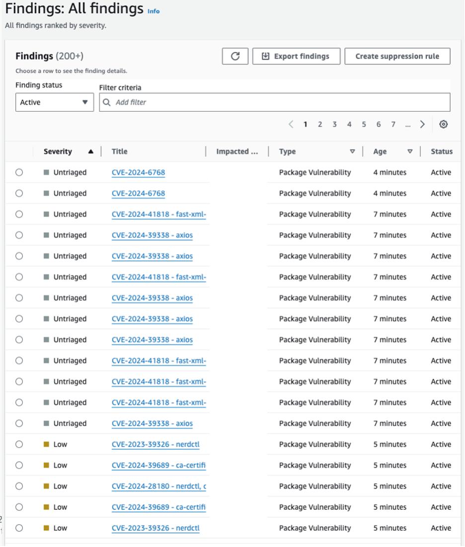Click the refresh findings icon
Viewport: 465px width, 547px height.
(x=235, y=56)
